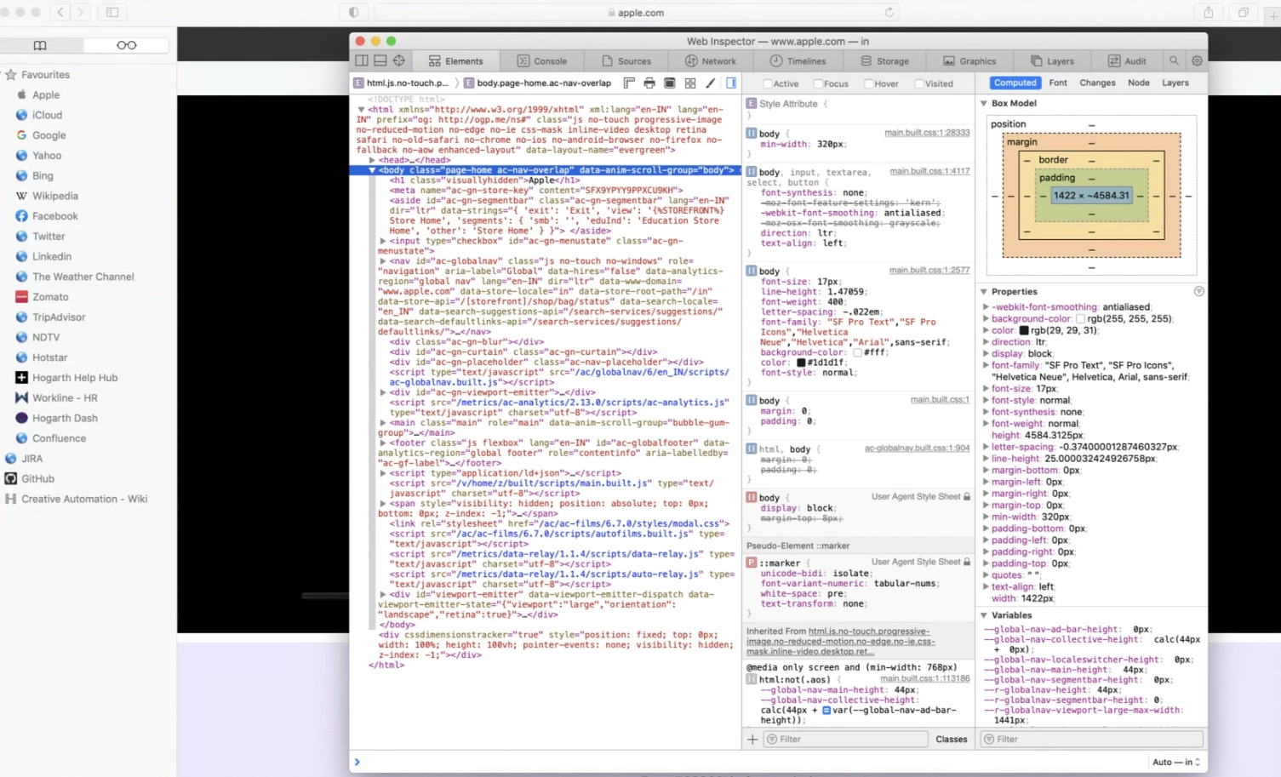Expand the main element node
Viewport: 1281px width, 777px height.
(383, 422)
